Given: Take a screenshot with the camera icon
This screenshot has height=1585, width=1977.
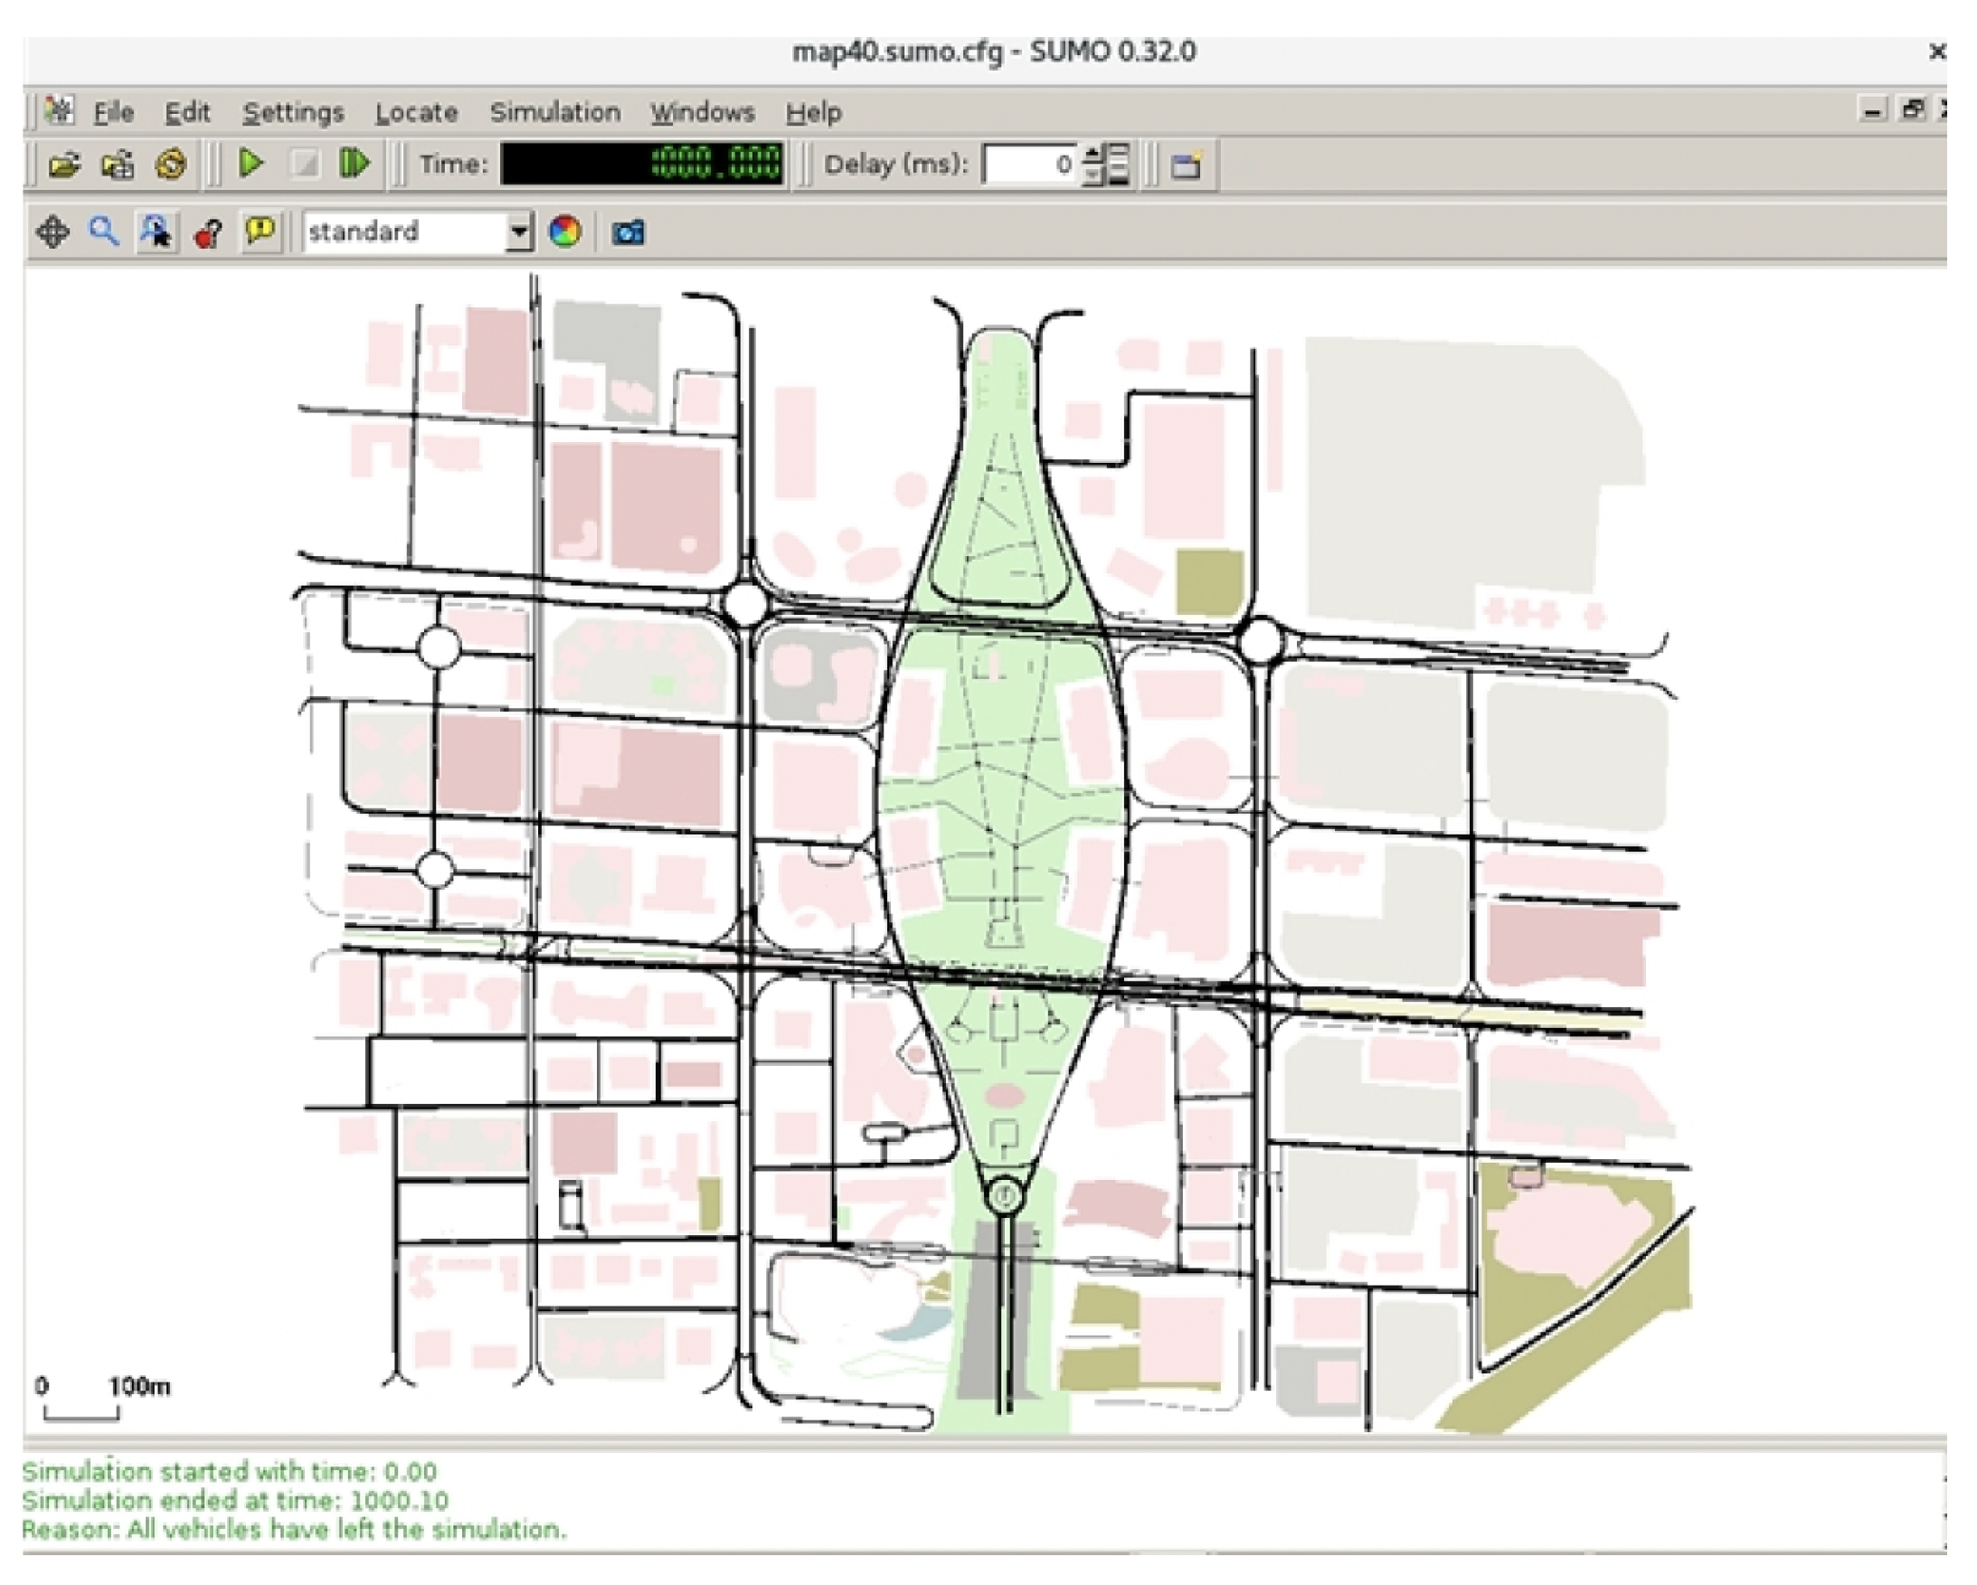Looking at the screenshot, I should pos(629,233).
